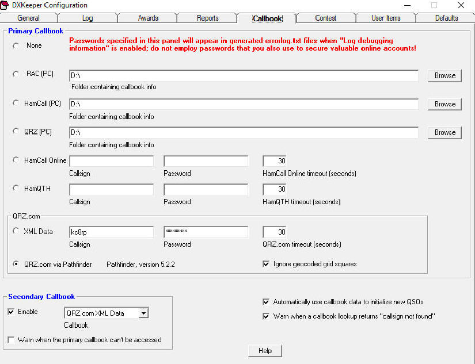The image size is (475, 364).
Task: Select the HamCall Online radio button
Action: tap(16, 160)
